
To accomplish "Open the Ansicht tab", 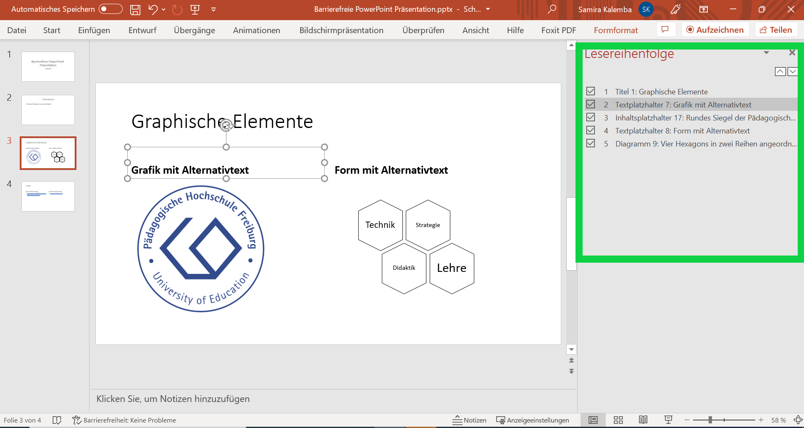I will pos(476,30).
